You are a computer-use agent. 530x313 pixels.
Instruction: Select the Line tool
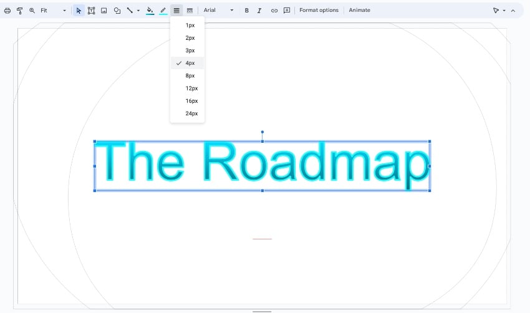coord(130,11)
